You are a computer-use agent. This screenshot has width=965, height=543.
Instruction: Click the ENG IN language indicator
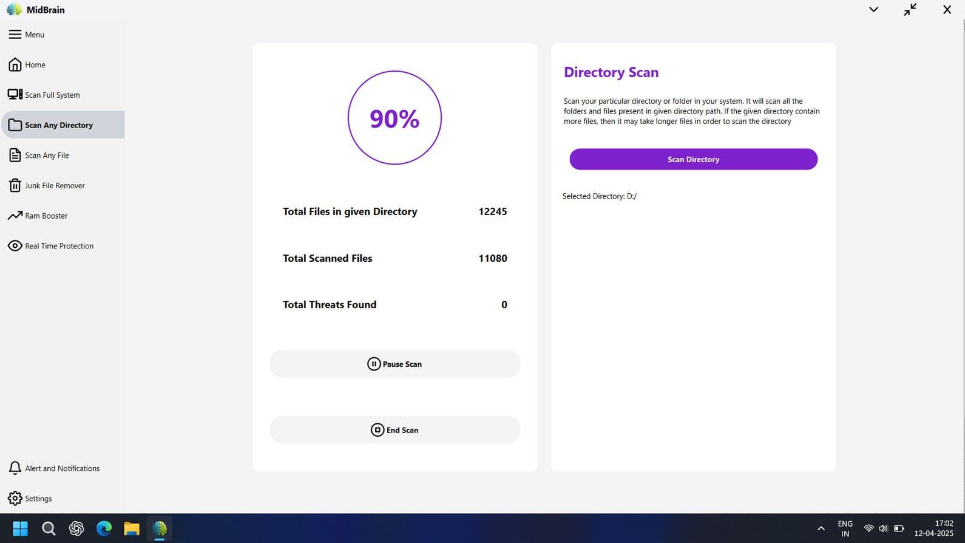coord(845,528)
